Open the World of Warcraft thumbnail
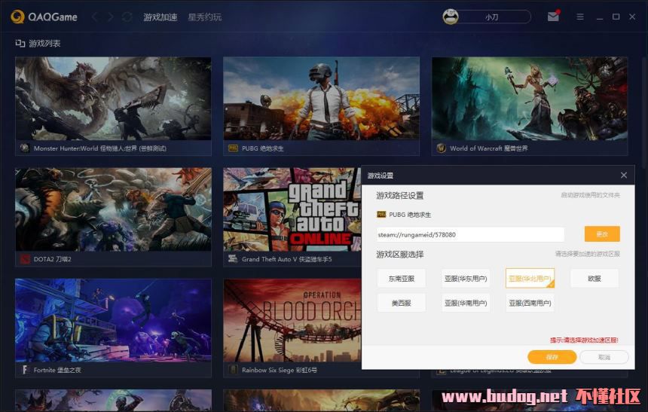648x412 pixels. tap(530, 99)
